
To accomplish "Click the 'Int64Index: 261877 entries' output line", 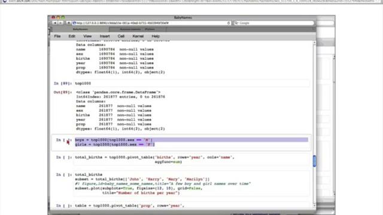I will tap(120, 97).
